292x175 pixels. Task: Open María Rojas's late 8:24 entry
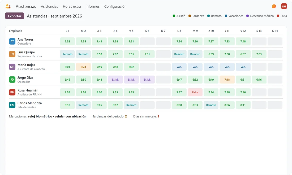(83, 67)
